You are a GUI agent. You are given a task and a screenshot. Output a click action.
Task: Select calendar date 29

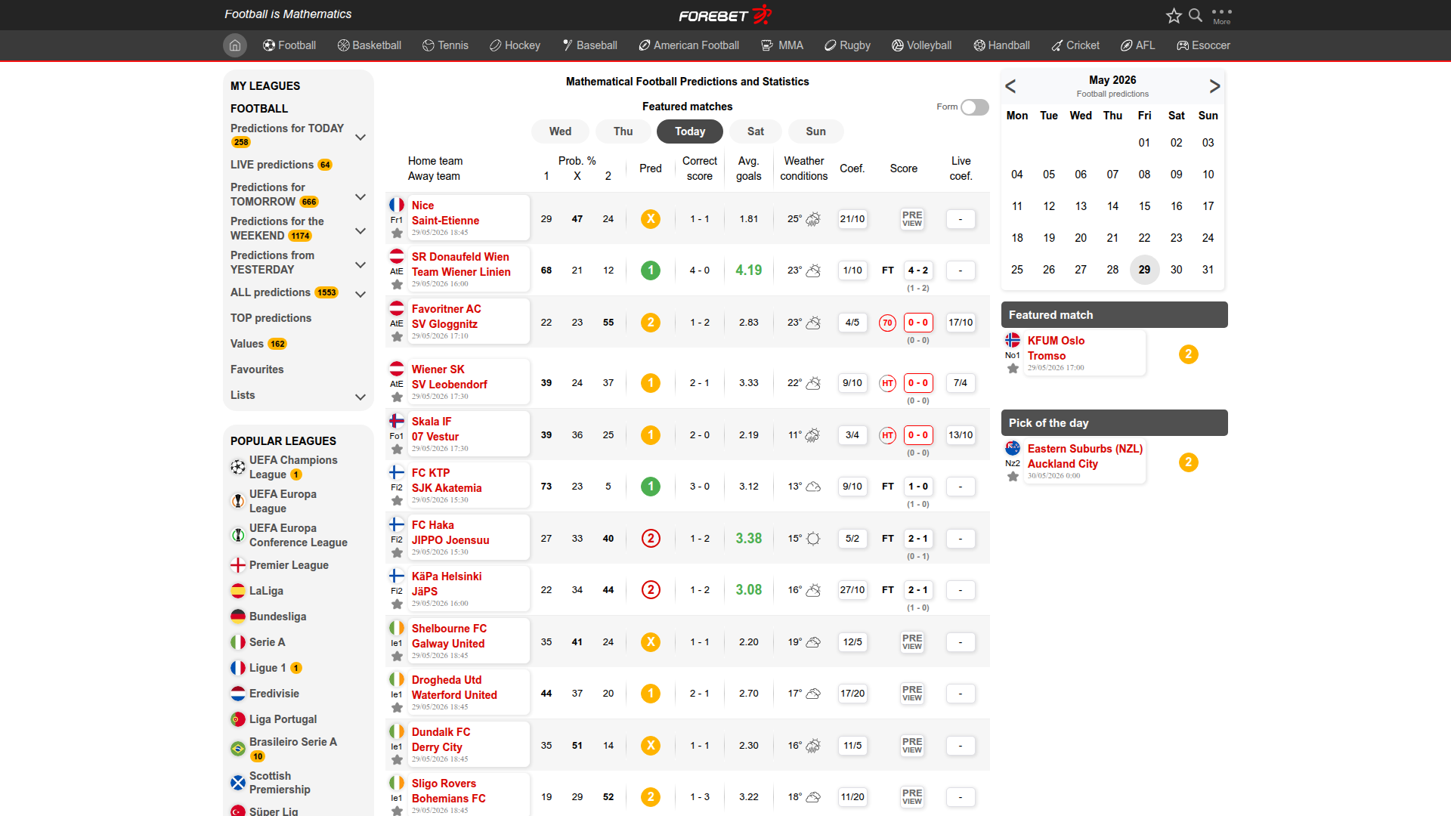click(x=1144, y=270)
